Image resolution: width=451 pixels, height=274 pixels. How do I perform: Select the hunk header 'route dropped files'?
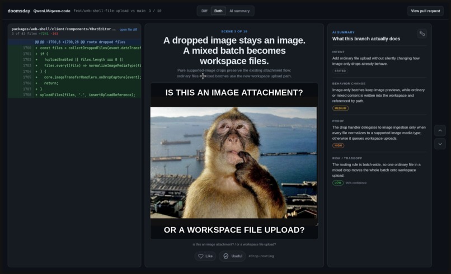pos(74,42)
